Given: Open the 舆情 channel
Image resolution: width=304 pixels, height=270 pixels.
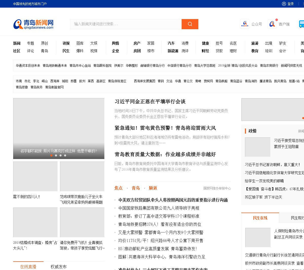Looking at the screenshot, I should [116, 43].
